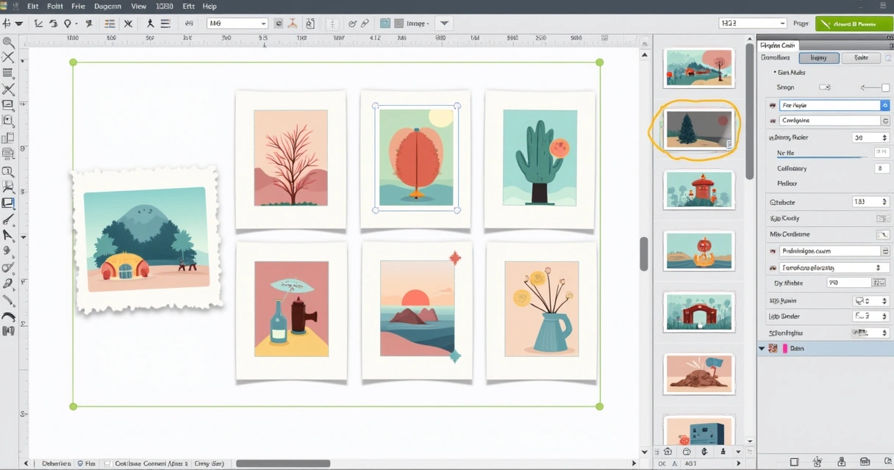The height and width of the screenshot is (470, 894).
Task: Select the diagonal line tool above the arc tool
Action: [8, 300]
